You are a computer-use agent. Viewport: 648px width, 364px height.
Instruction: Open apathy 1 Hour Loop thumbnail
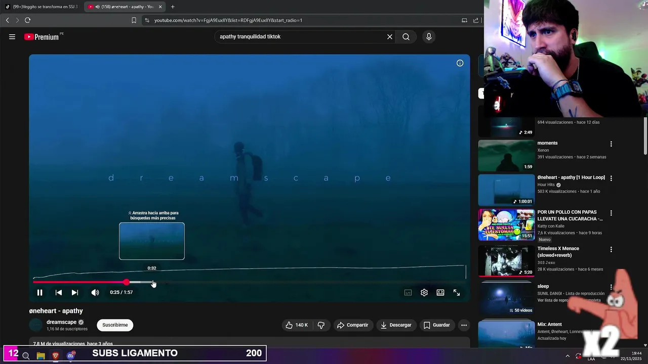pyautogui.click(x=506, y=190)
